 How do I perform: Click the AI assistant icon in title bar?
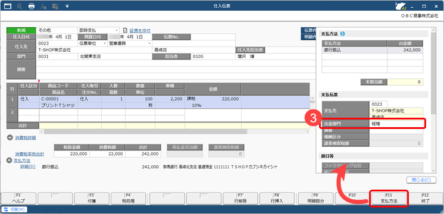pyautogui.click(x=401, y=6)
